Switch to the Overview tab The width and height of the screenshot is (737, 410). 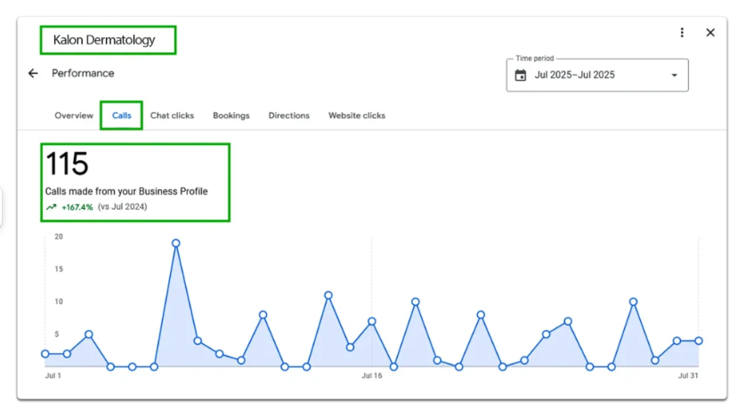74,116
